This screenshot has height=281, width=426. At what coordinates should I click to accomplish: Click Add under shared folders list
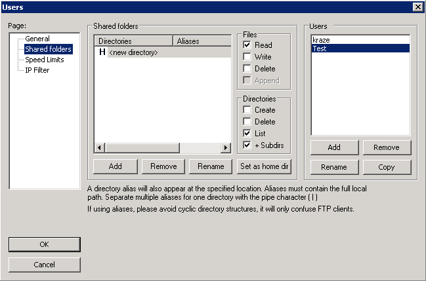coord(116,166)
